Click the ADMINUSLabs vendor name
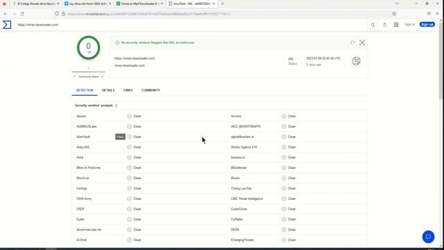The height and width of the screenshot is (250, 444). pyautogui.click(x=86, y=126)
